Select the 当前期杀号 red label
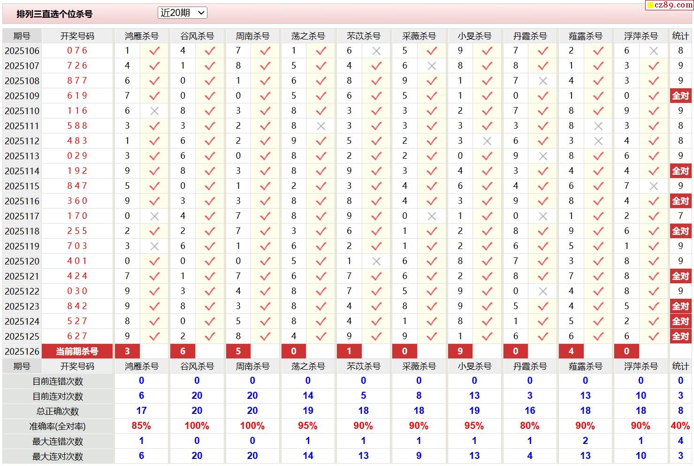 point(77,351)
